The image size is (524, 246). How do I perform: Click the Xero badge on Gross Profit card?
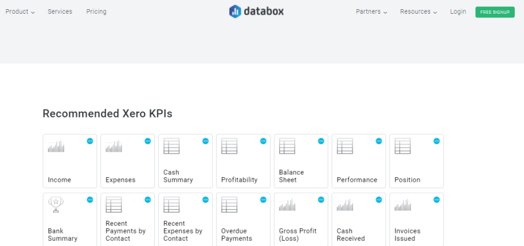(321, 199)
